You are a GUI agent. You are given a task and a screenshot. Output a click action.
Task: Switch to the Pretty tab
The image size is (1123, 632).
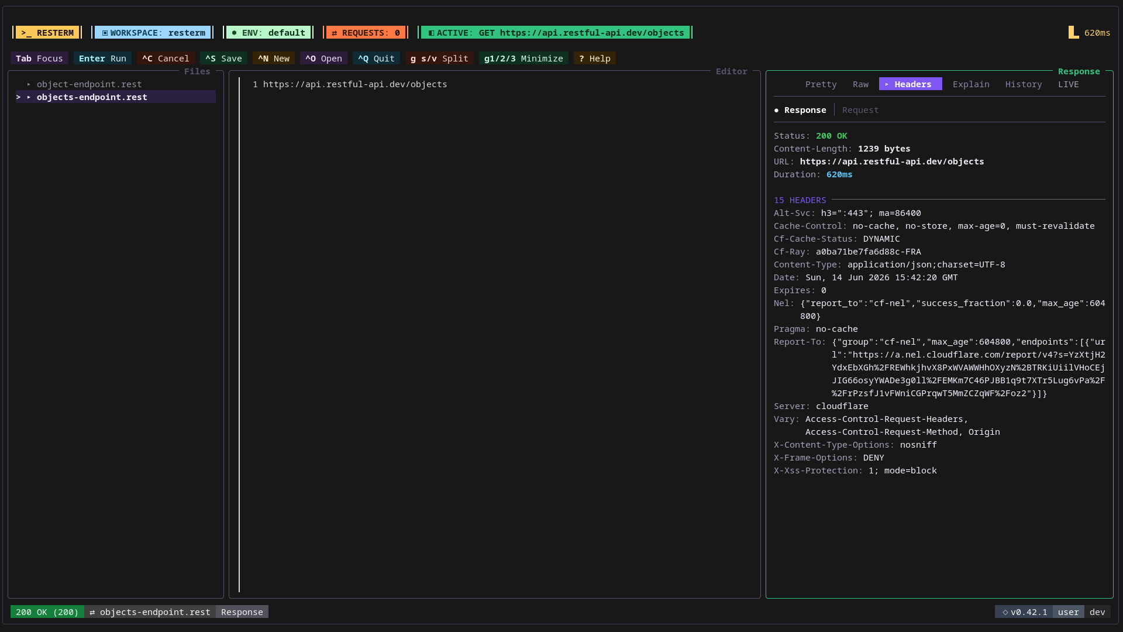pos(821,84)
